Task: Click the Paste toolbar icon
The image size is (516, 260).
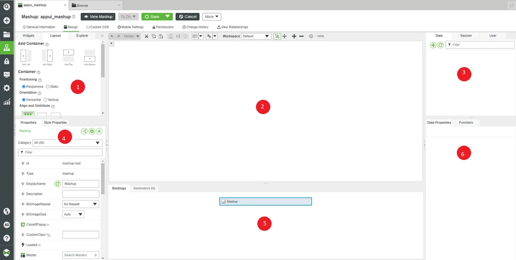Action: (161, 36)
